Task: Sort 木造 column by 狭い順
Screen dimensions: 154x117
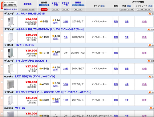Action: [x=130, y=10]
